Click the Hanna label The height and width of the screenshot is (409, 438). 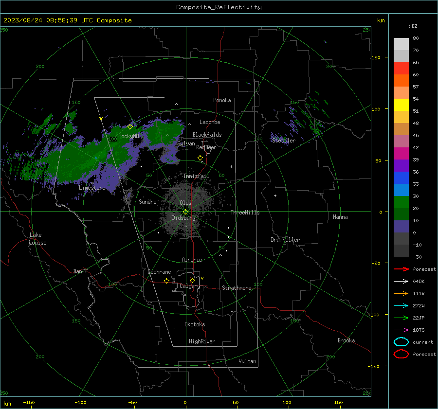tap(340, 217)
